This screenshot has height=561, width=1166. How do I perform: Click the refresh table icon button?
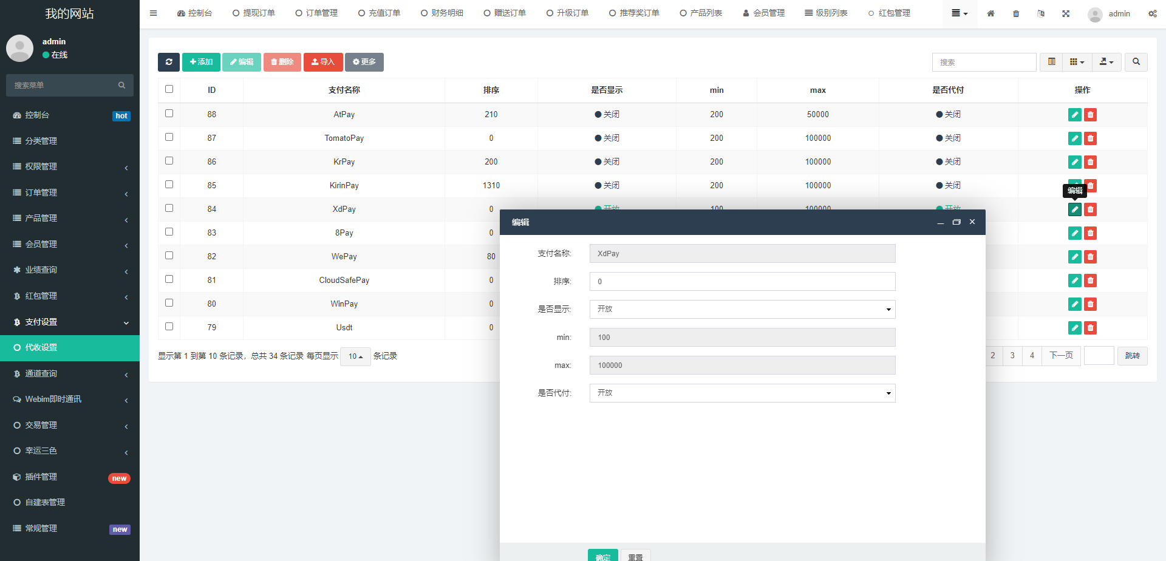tap(169, 62)
